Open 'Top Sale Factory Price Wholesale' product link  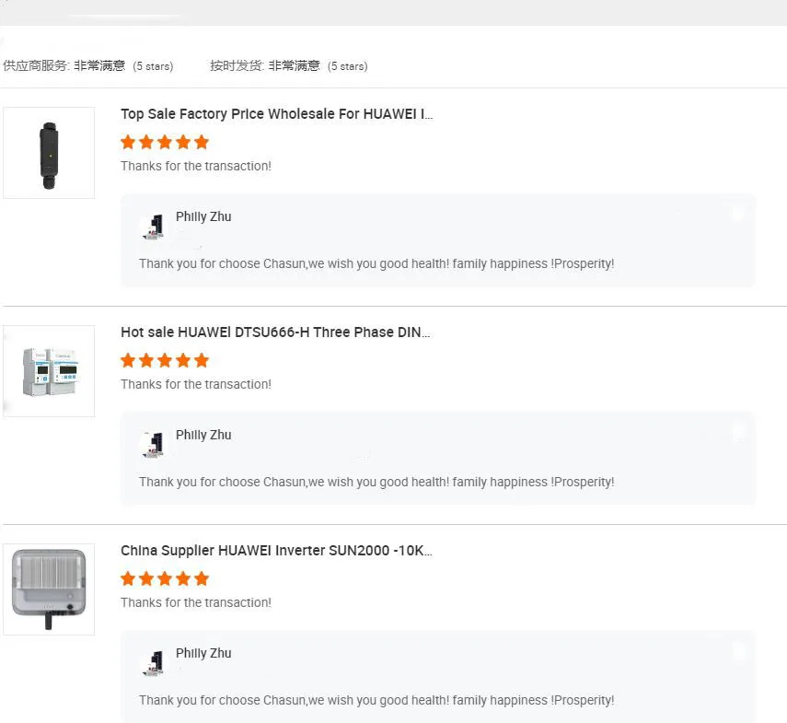pyautogui.click(x=276, y=114)
